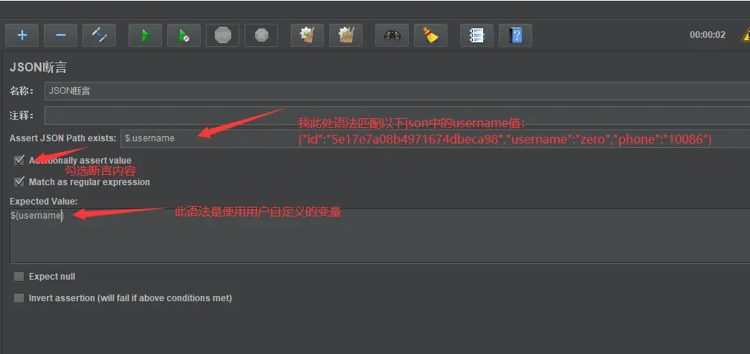The image size is (750, 354).
Task: Start the test with green Run icon
Action: pos(146,36)
